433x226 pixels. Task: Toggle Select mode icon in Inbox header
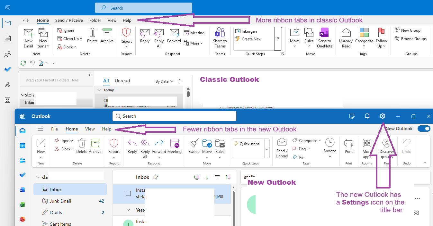[197, 177]
